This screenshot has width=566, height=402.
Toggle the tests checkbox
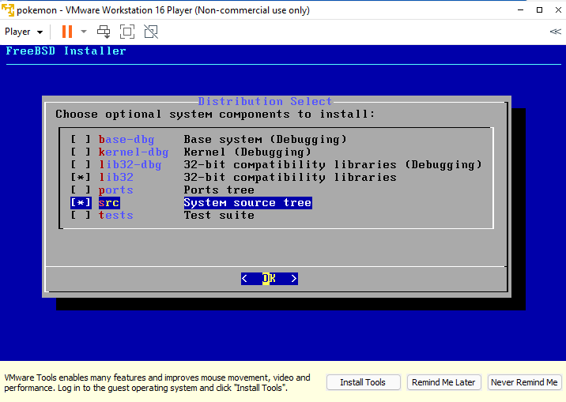point(81,215)
